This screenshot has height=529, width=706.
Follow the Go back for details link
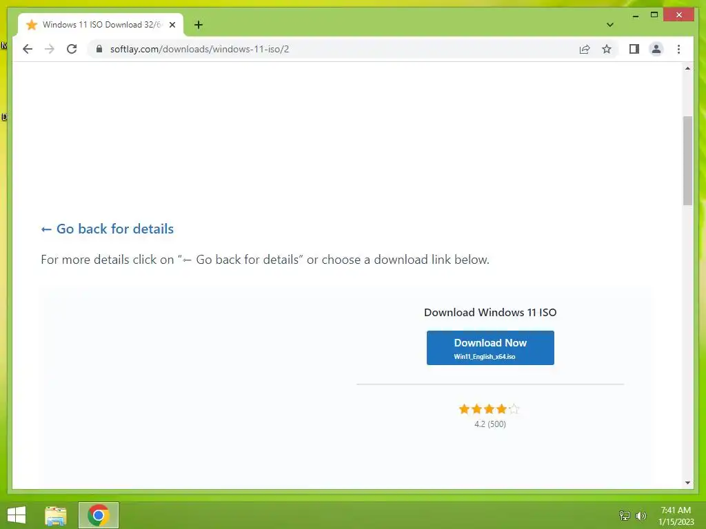coord(107,229)
